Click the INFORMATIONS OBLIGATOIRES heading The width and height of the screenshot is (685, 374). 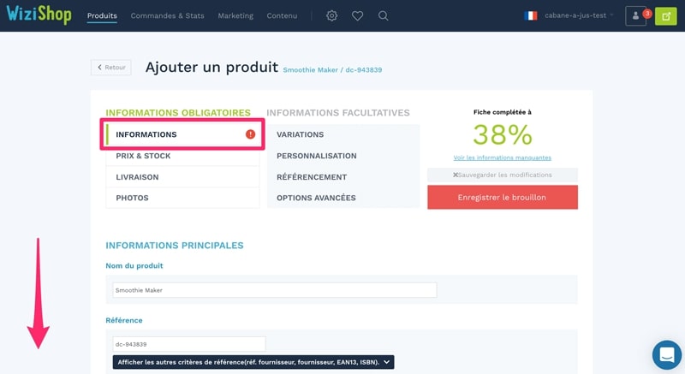(178, 113)
